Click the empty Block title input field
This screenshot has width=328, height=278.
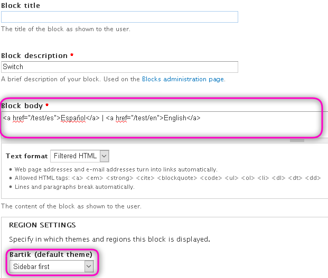(119, 17)
